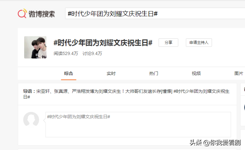Viewport: 245px width, 150px height.
Task: Click the 讨论9.4万 discussion count
Action: tap(92, 53)
